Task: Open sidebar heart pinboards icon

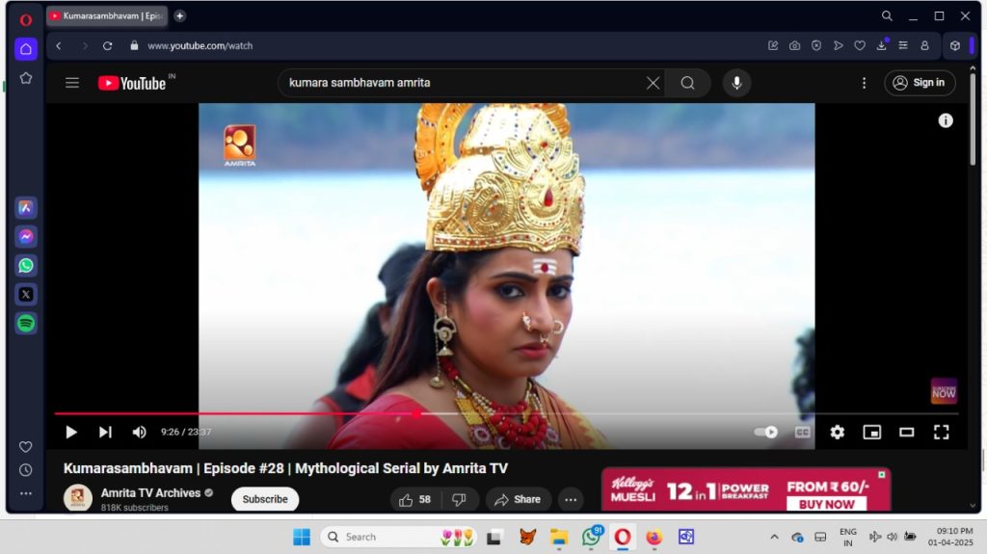Action: click(x=26, y=446)
